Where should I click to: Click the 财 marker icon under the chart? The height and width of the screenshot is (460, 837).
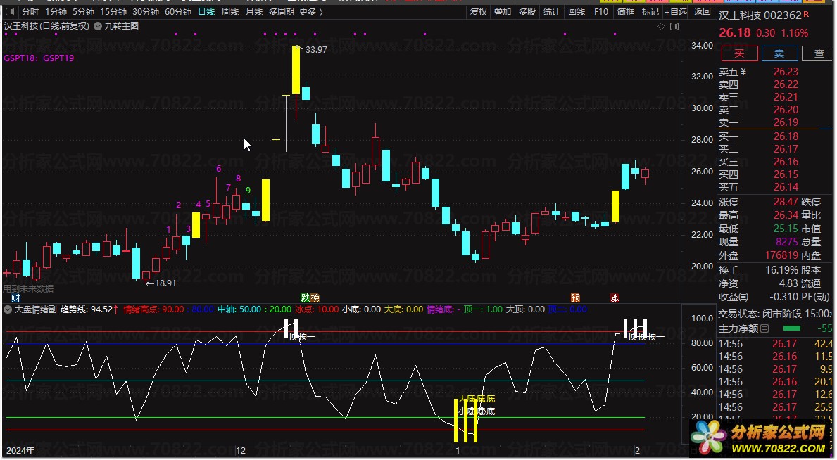(15, 298)
